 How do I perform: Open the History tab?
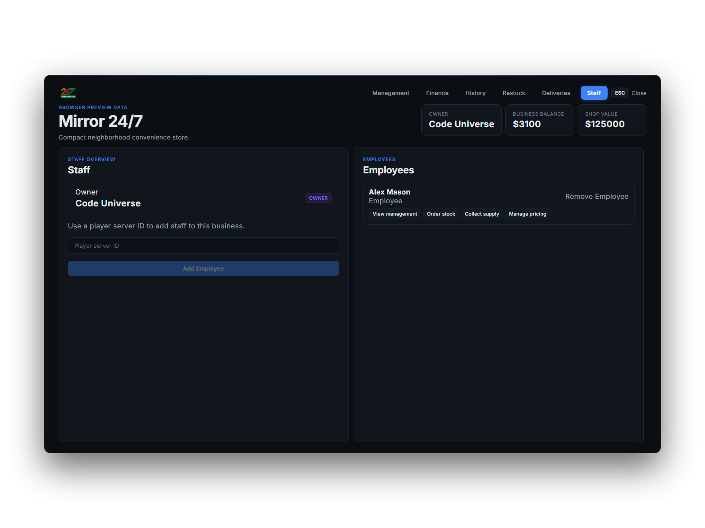coord(475,93)
